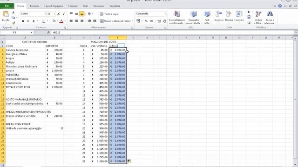Apply percent style with the % icon

[x=146, y=21]
